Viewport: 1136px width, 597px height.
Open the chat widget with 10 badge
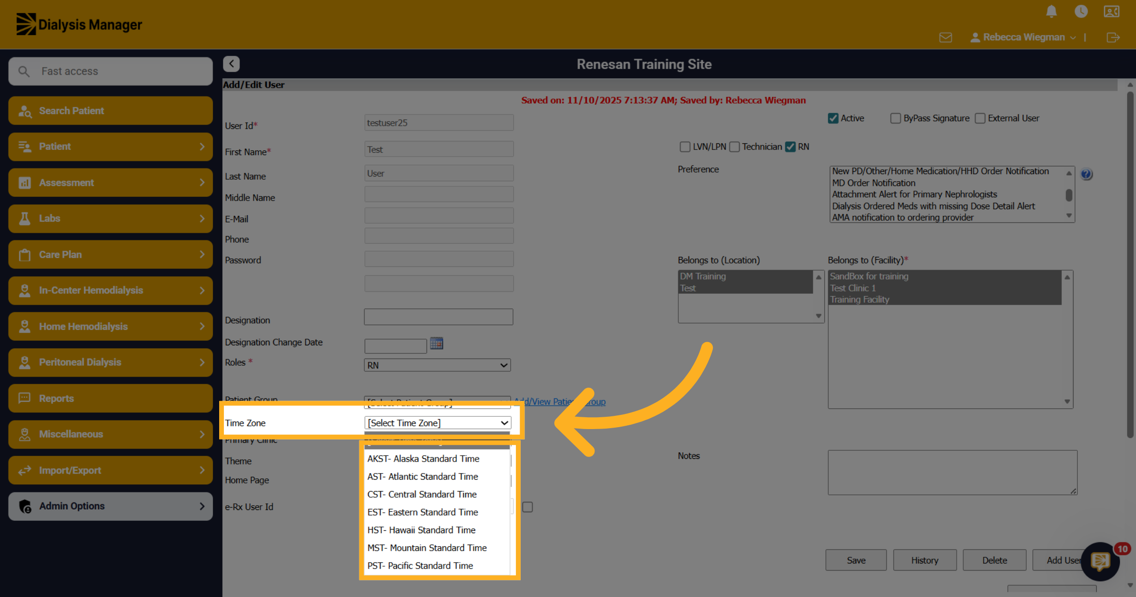[x=1100, y=562]
